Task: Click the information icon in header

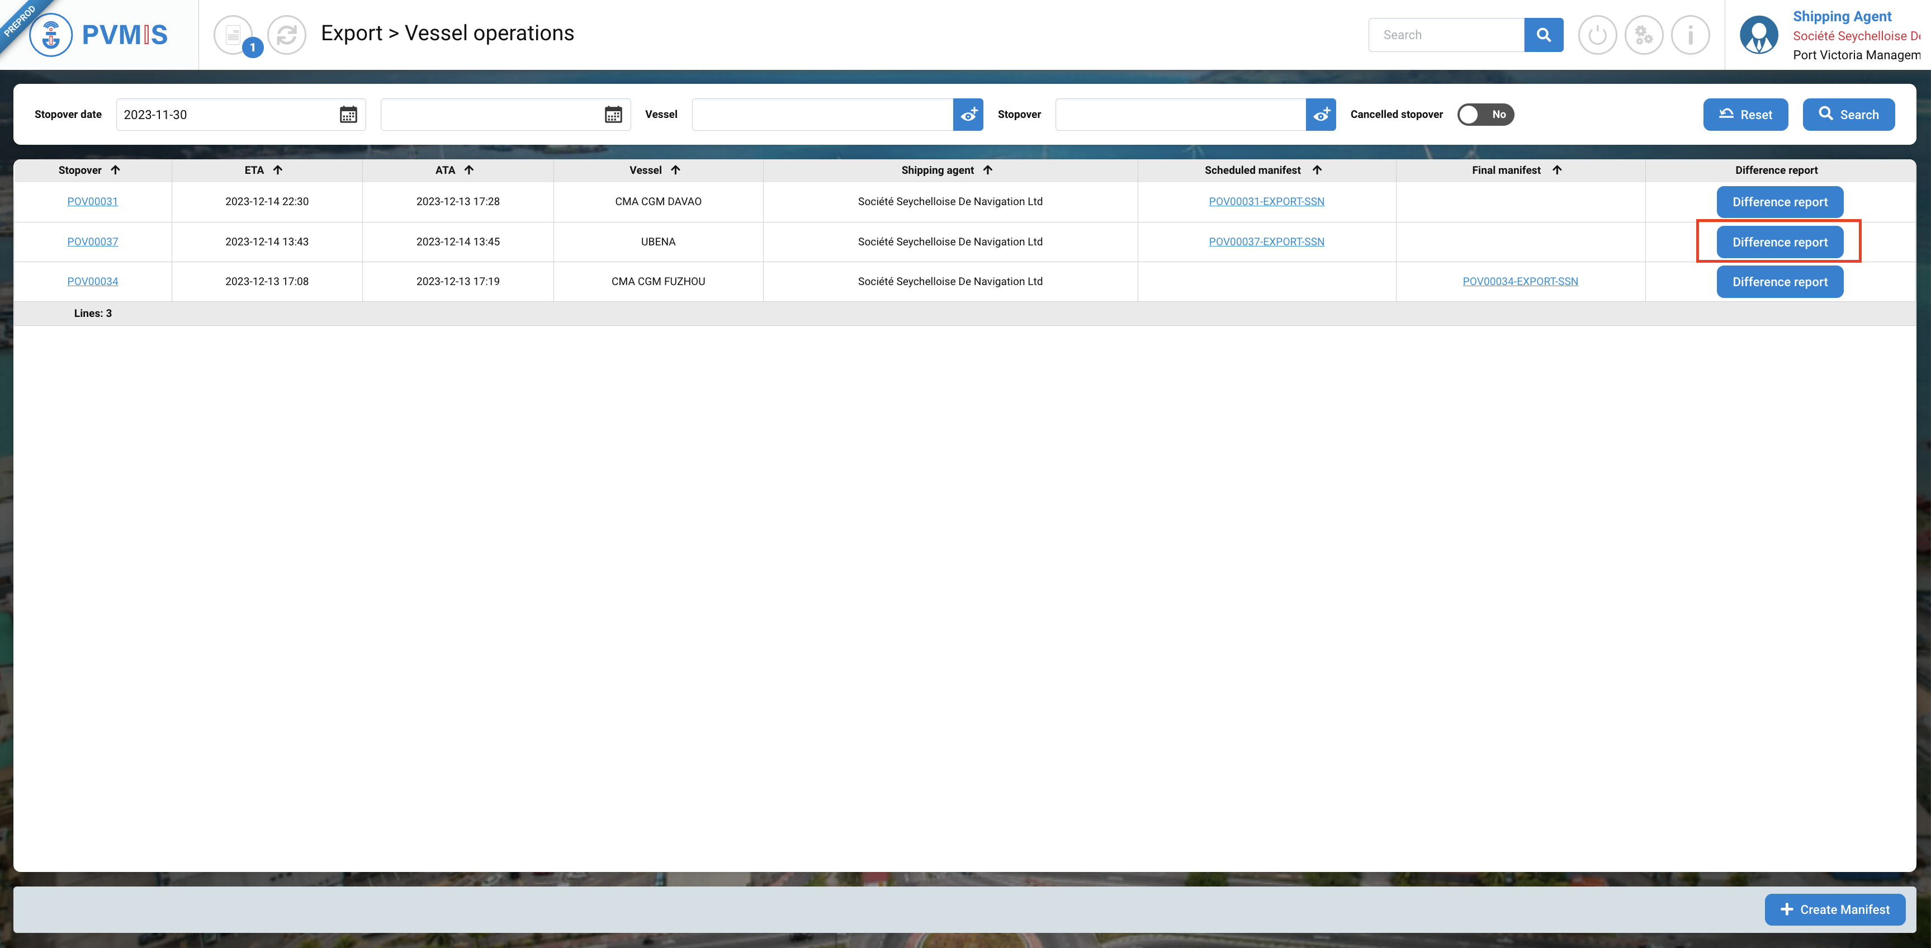Action: click(1689, 35)
